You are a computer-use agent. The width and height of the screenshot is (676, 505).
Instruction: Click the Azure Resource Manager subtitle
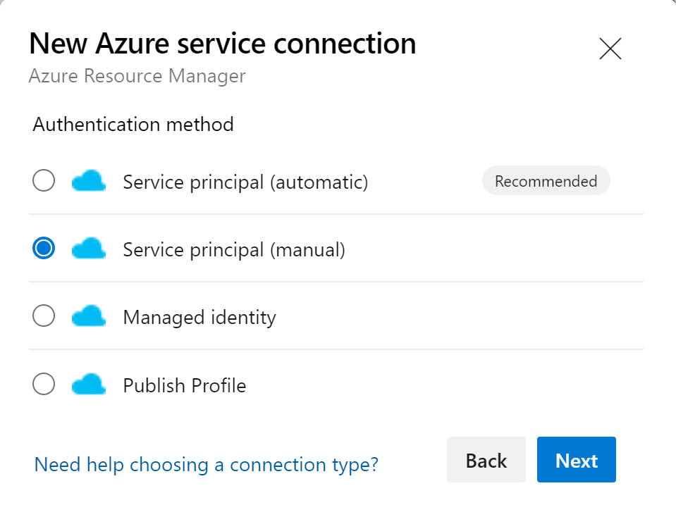pos(137,76)
